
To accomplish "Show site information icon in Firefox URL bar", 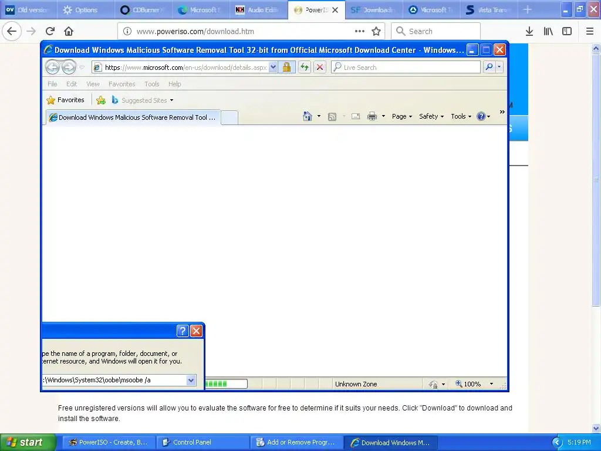I will 127,32.
